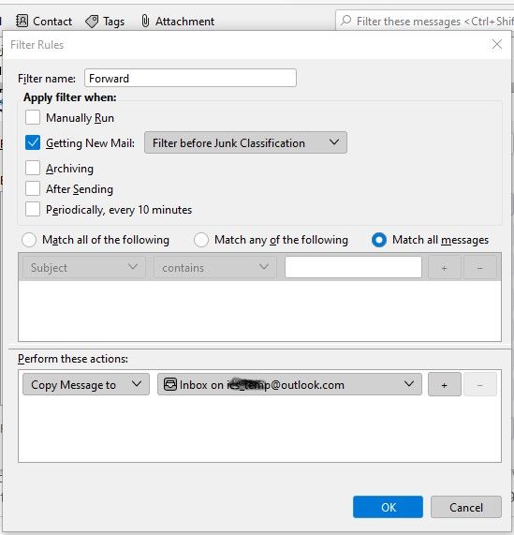
Task: Check the After Sending option
Action: (x=33, y=188)
